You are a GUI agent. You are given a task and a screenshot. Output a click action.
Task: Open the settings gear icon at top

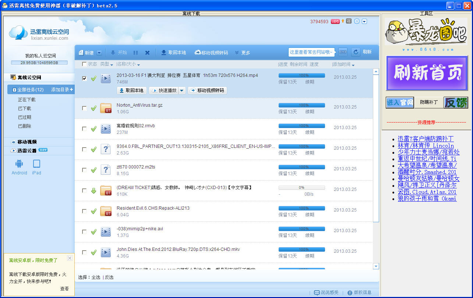pos(356,21)
